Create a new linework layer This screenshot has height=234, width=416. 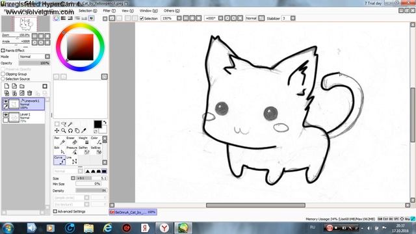coord(14,86)
